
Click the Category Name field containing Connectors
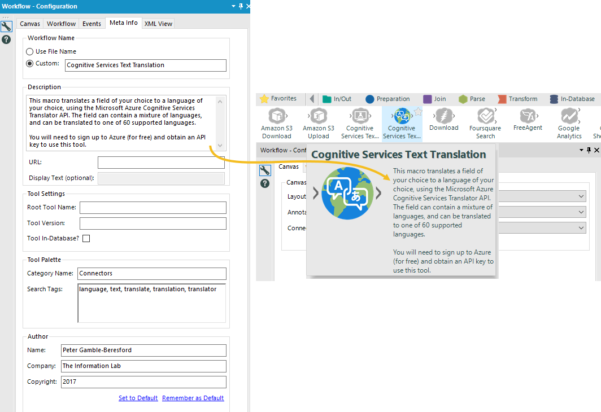tap(152, 273)
